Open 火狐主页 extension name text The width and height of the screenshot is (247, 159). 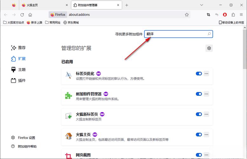tap(83, 135)
